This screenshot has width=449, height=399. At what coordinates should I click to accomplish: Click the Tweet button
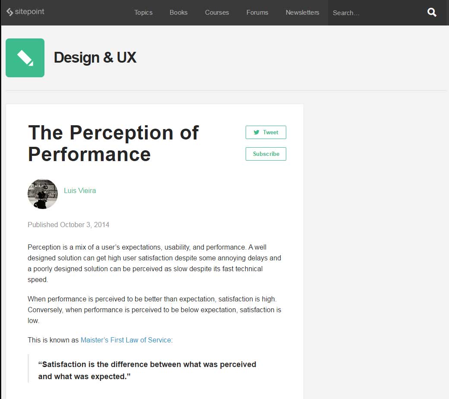coord(266,132)
